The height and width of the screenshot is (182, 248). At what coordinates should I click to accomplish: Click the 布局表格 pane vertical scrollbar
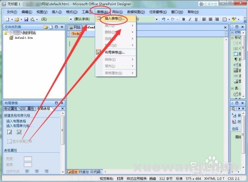coord(62,130)
